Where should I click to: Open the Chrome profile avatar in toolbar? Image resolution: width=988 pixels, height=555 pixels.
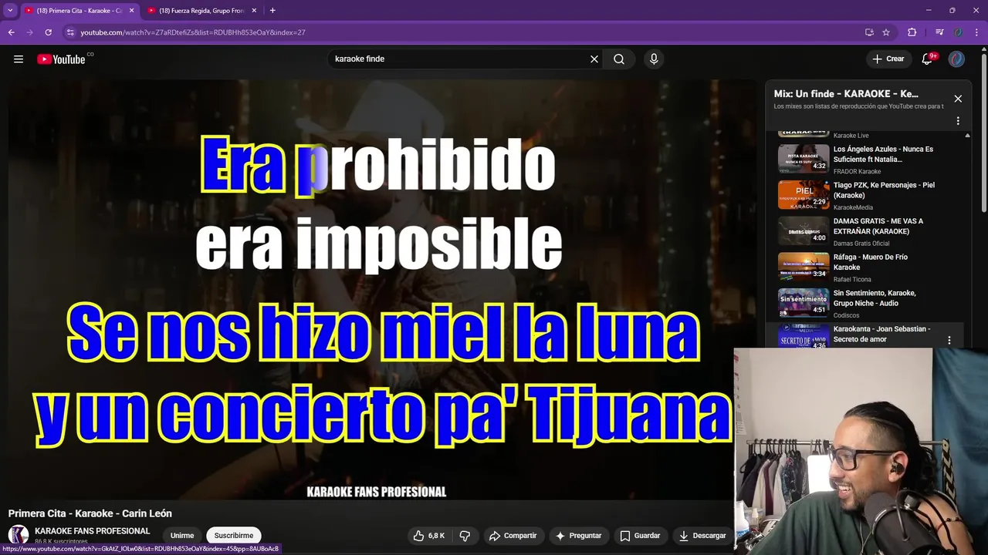click(958, 32)
